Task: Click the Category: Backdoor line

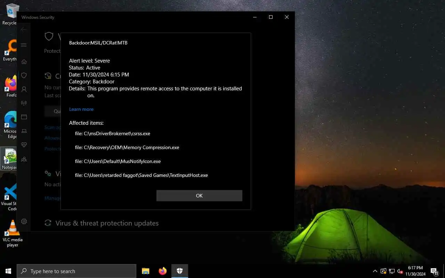Action: click(x=92, y=81)
